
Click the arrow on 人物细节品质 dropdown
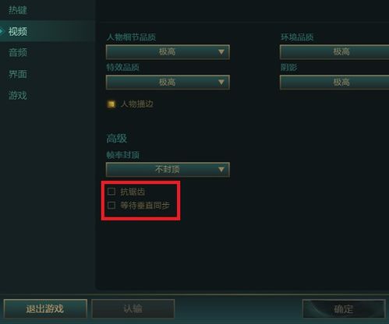click(221, 52)
